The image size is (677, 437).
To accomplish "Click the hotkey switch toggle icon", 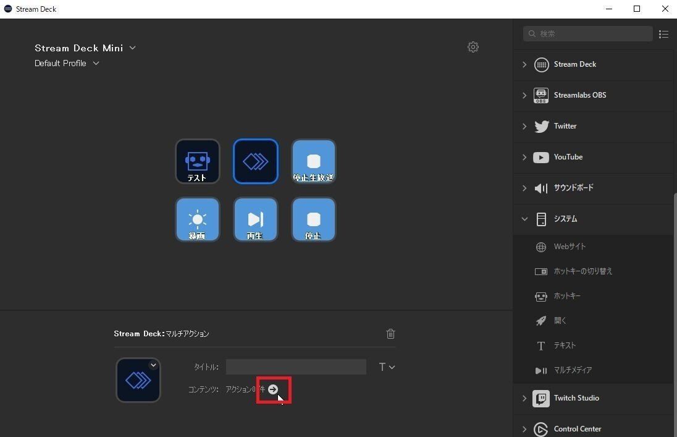I will (541, 271).
